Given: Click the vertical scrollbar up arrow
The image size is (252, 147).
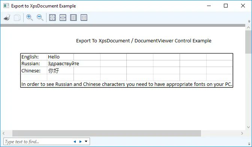Looking at the screenshot, I should (x=249, y=27).
